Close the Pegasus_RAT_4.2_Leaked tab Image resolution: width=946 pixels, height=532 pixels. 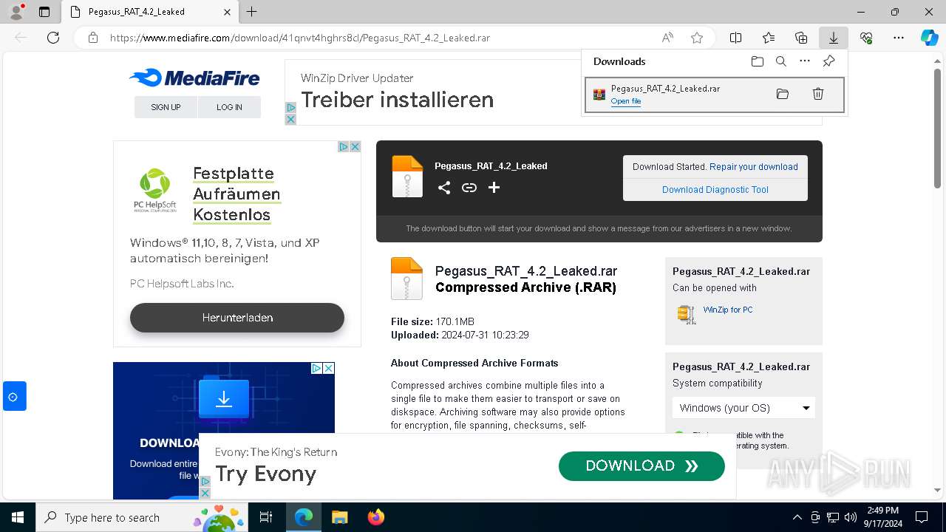click(x=227, y=12)
